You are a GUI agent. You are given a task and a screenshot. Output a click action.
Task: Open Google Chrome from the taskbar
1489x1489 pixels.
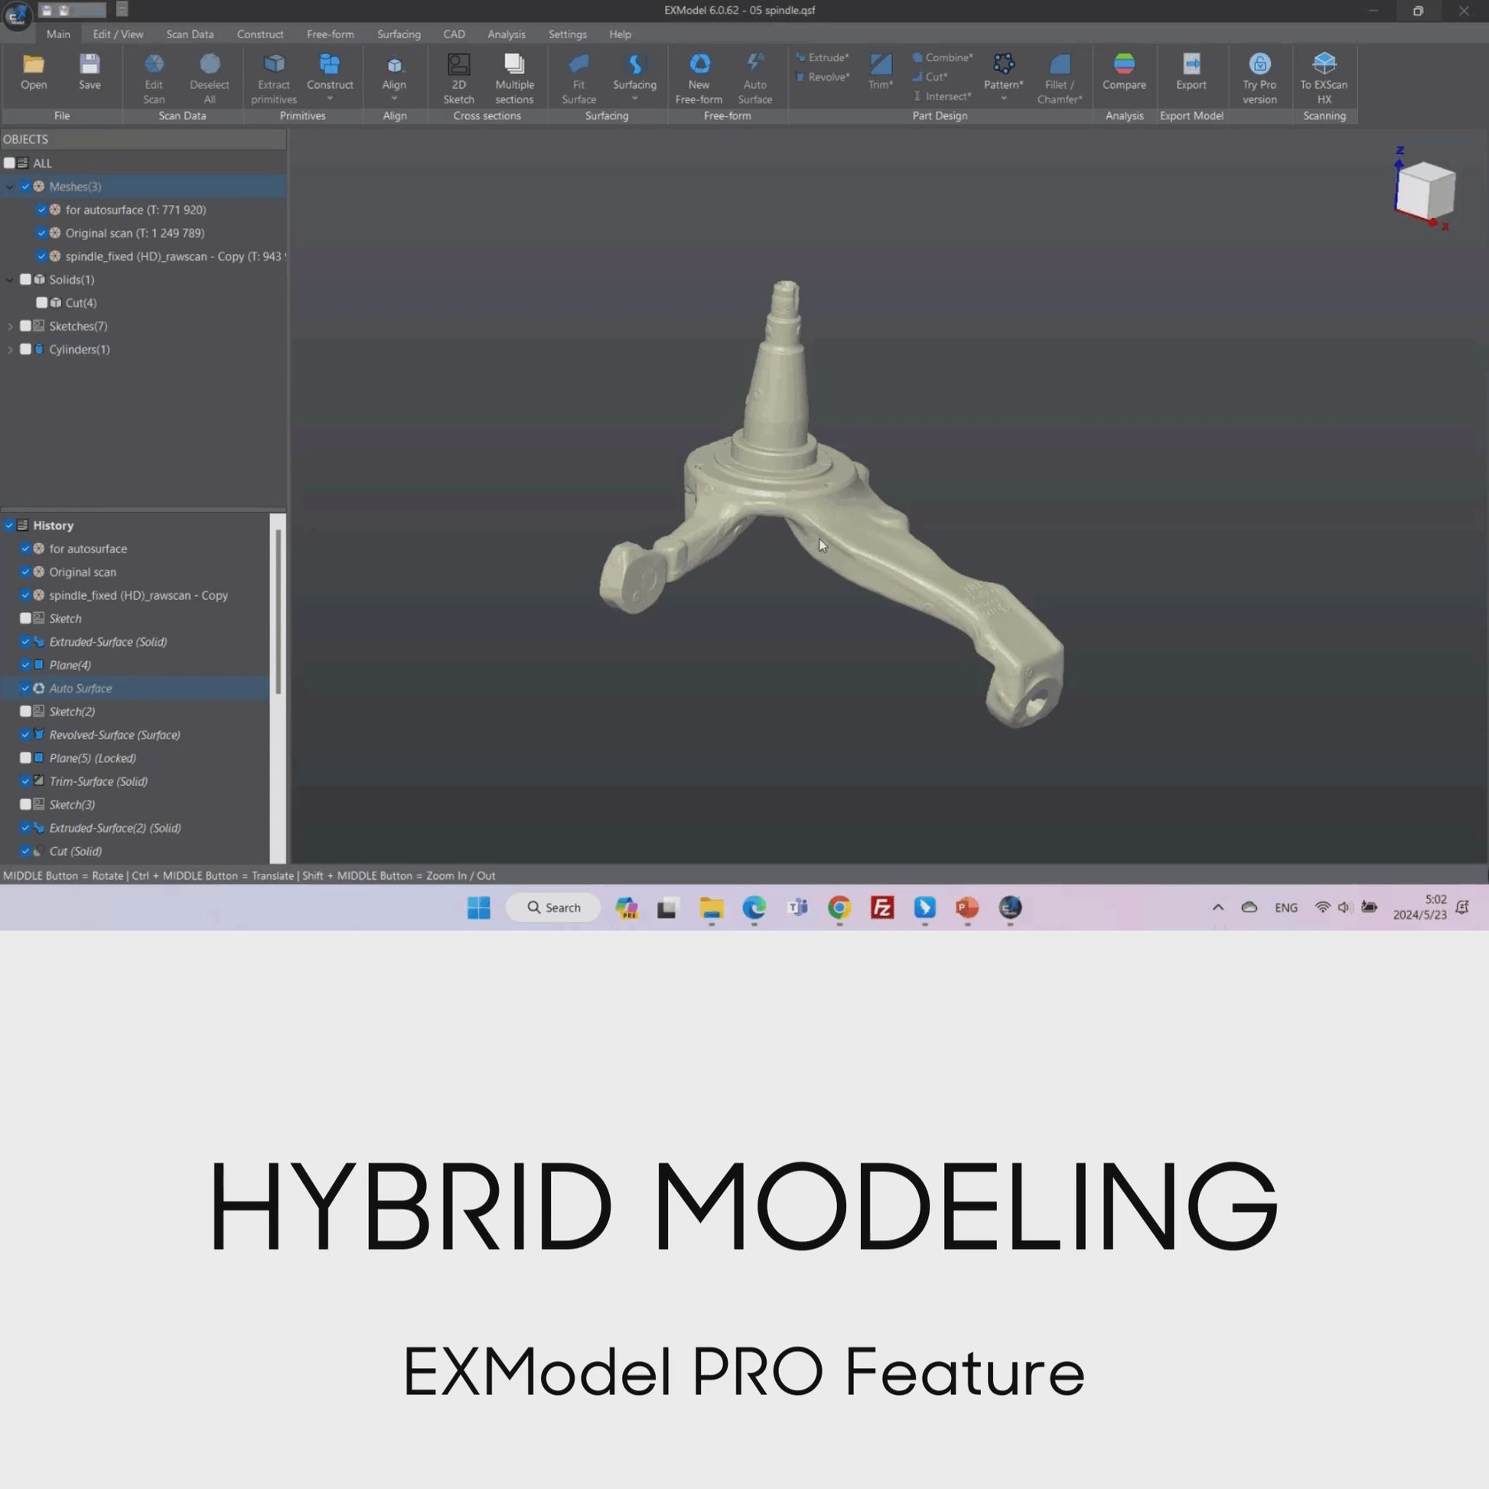click(839, 908)
